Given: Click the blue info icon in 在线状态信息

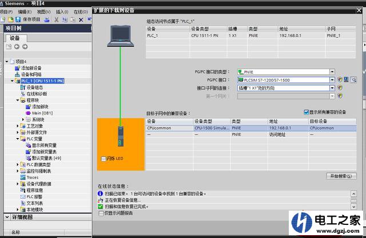Looking at the screenshot, I should (x=100, y=193).
